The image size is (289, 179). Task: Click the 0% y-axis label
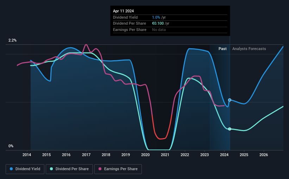point(11,146)
